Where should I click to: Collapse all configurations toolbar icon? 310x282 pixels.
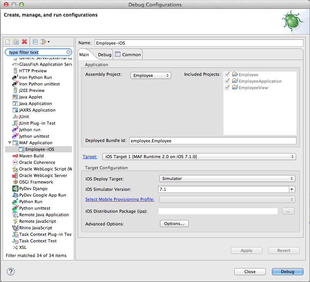[x=35, y=42]
